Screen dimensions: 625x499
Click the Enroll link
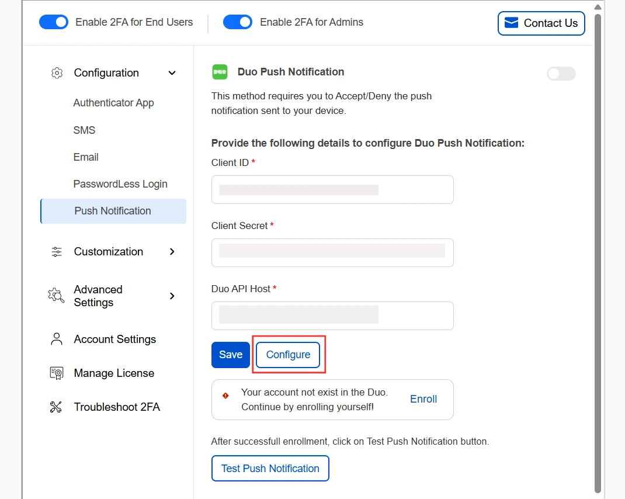(x=423, y=399)
